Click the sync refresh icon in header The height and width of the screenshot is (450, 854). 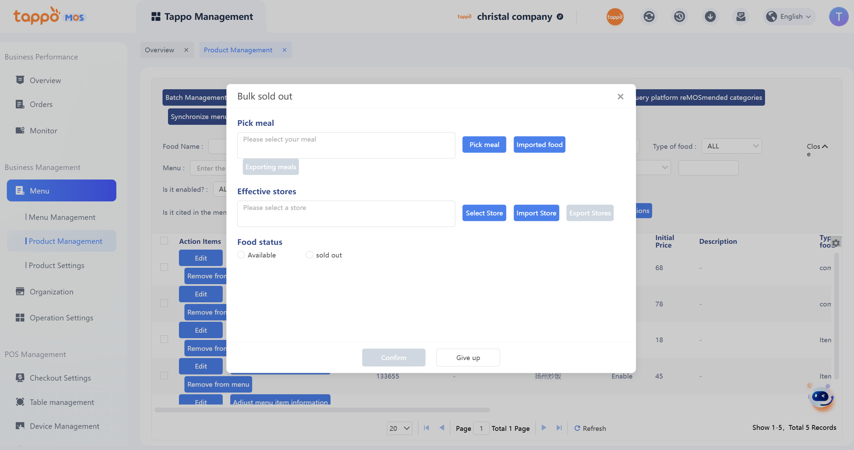click(649, 17)
